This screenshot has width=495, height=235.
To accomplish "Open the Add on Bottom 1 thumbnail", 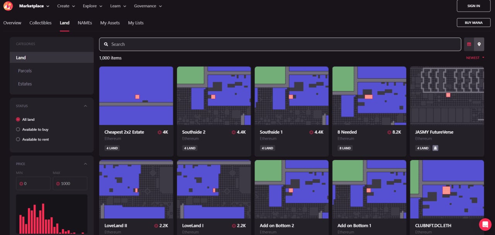I will 369,189.
